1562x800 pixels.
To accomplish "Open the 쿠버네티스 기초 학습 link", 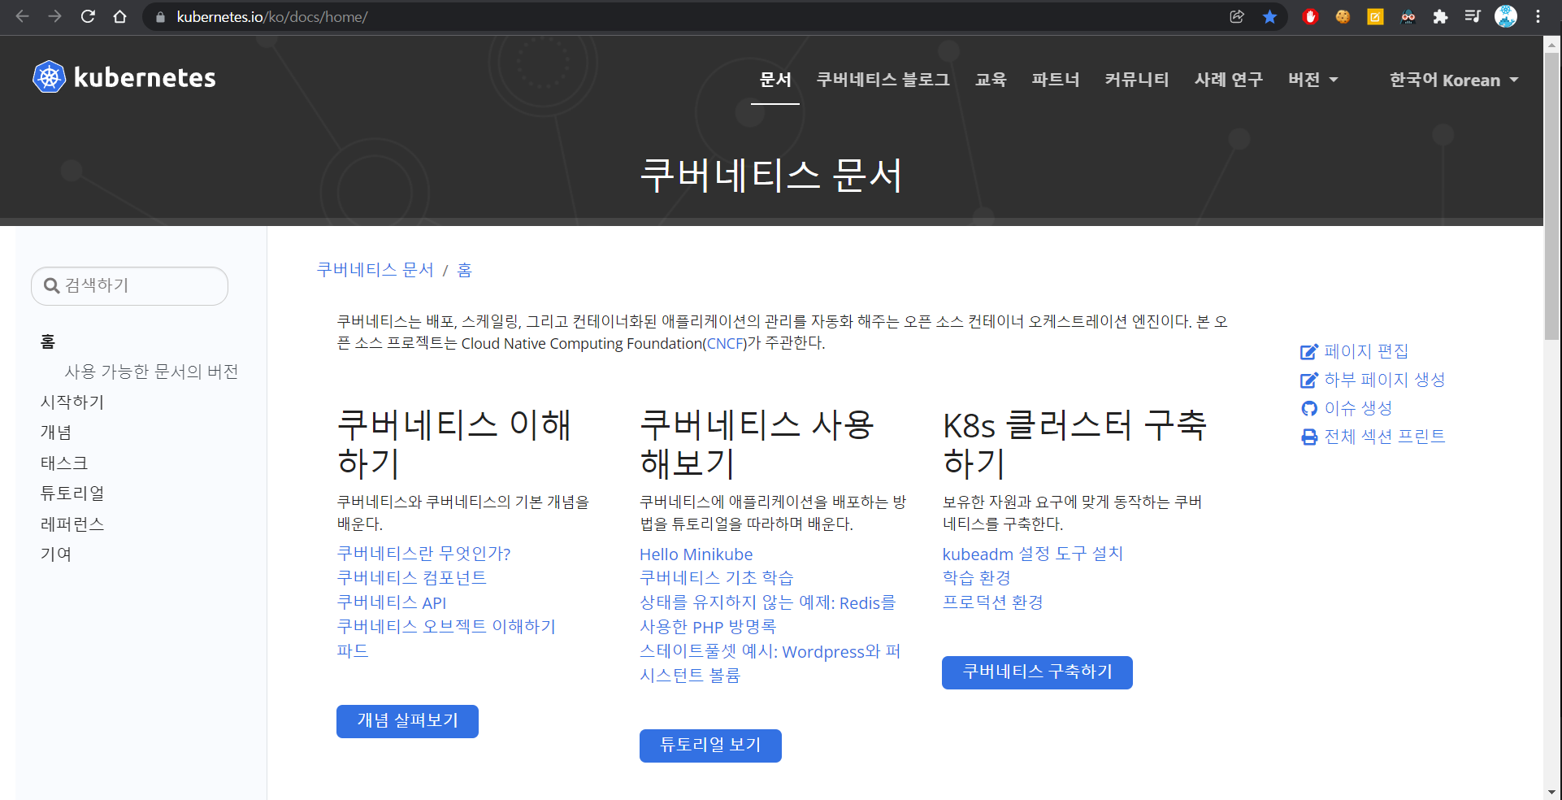I will [x=716, y=578].
